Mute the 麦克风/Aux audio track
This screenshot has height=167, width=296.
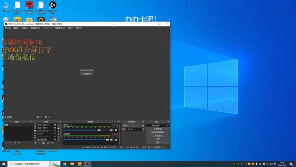coord(112,130)
